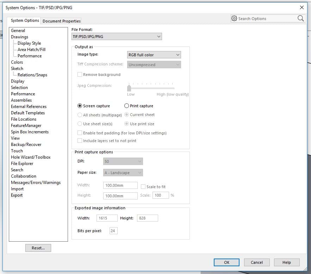Click the gear icon in Search Options
This screenshot has width=311, height=274.
(234, 19)
